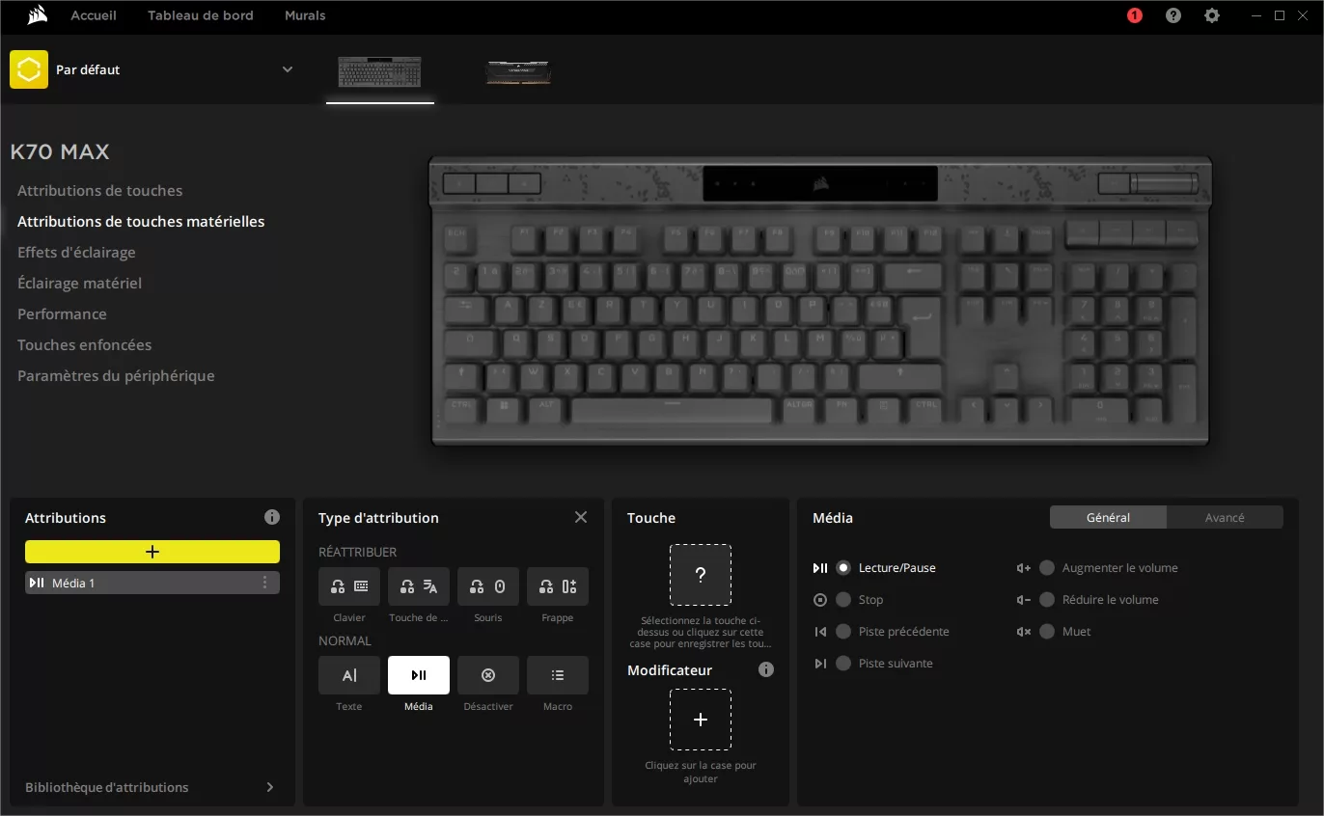Viewport: 1324px width, 816px height.
Task: Add a modifier key box
Action: [701, 720]
